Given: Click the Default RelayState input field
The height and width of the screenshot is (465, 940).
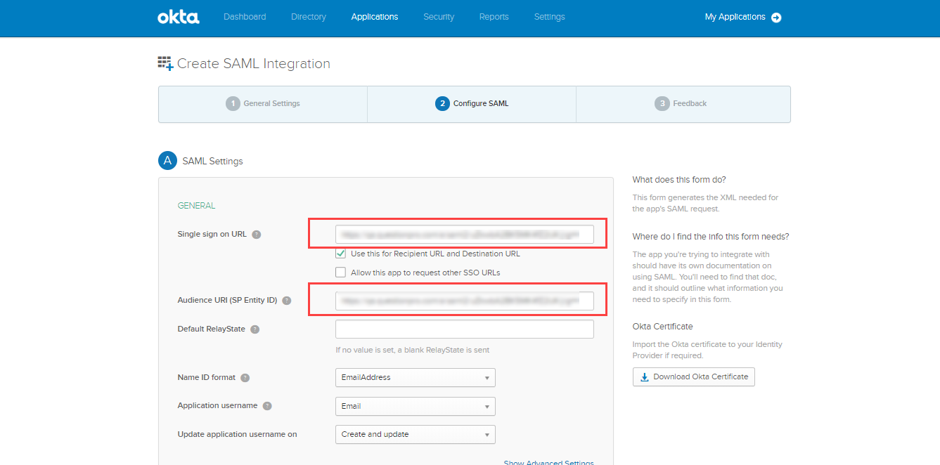Looking at the screenshot, I should tap(465, 329).
